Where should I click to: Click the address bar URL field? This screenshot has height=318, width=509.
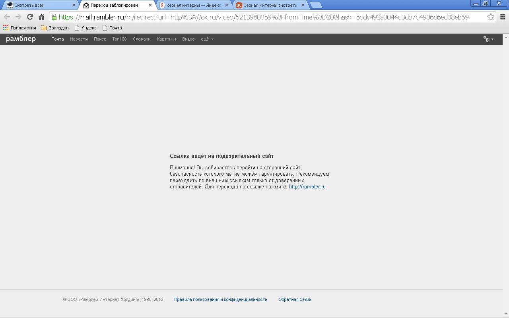[x=270, y=17]
